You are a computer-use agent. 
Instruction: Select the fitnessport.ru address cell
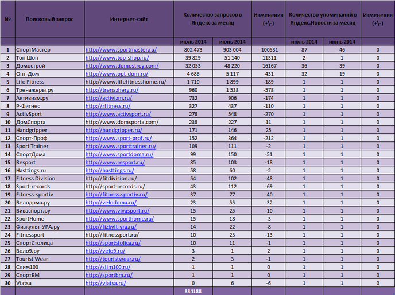point(129,235)
